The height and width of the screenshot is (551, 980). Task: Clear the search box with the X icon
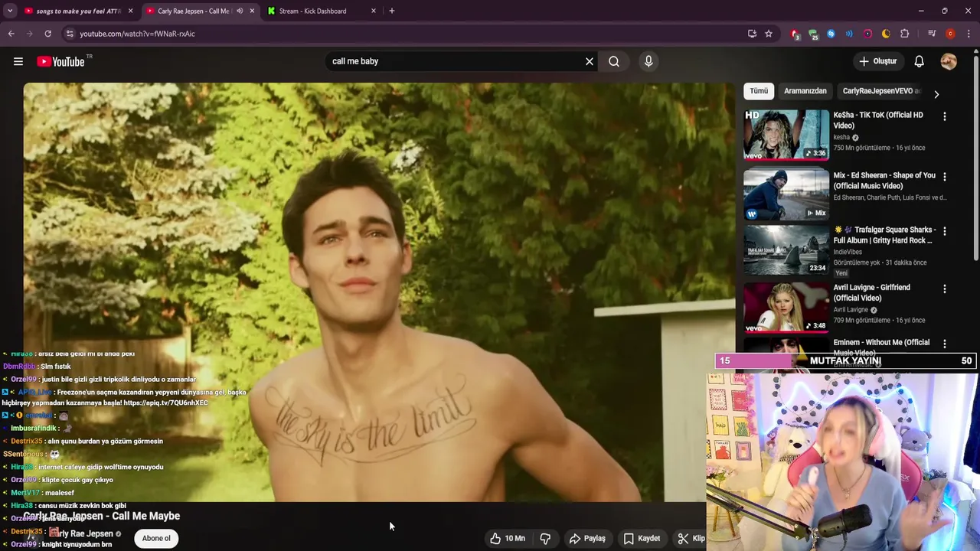(590, 61)
